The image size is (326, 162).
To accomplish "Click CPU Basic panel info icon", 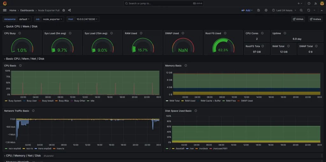I will point(20,65).
